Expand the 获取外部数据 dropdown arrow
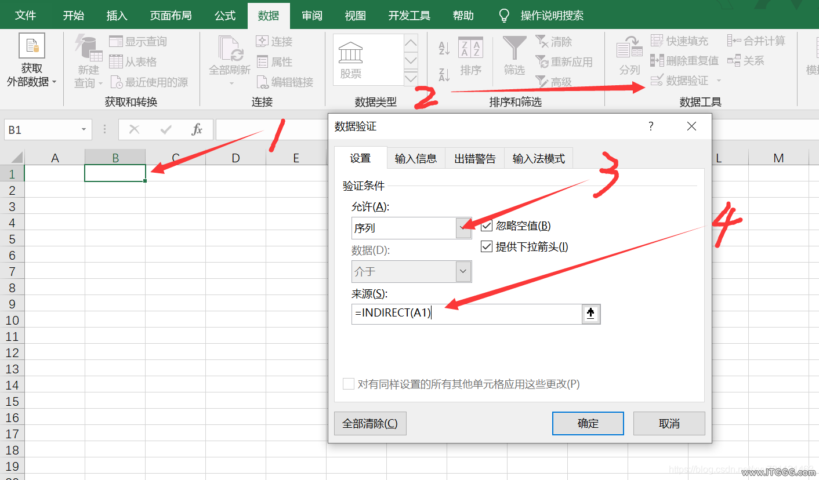The image size is (819, 480). 55,82
